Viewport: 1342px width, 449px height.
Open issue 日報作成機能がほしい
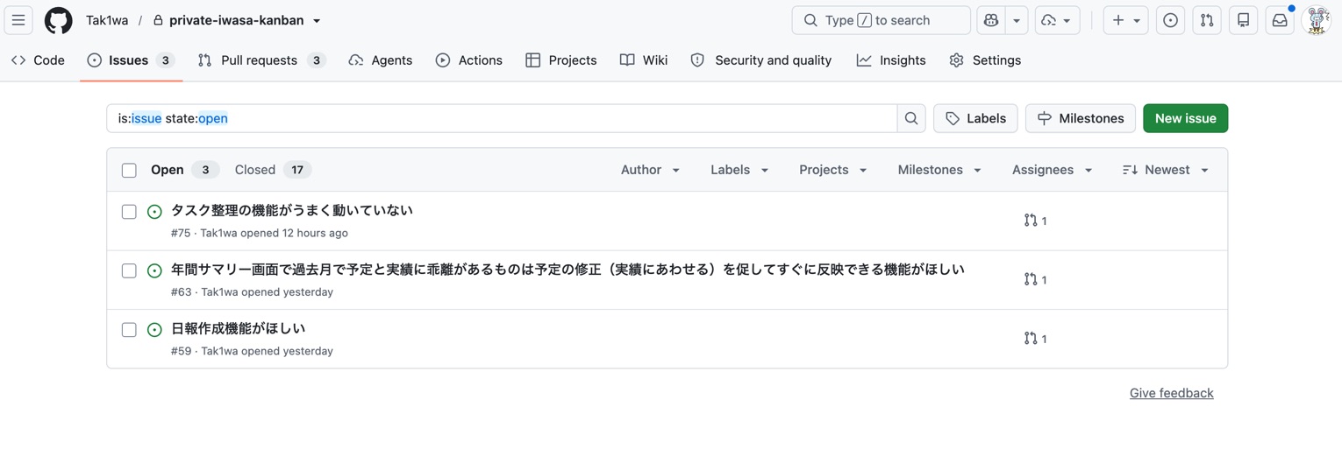[x=238, y=328]
